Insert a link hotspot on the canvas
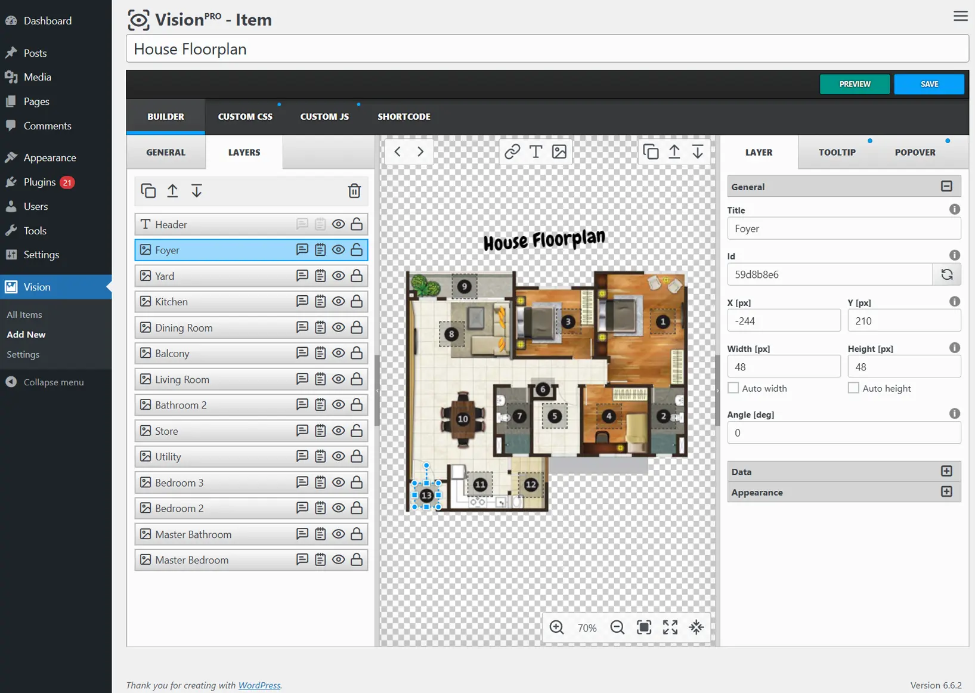The height and width of the screenshot is (693, 975). pyautogui.click(x=512, y=151)
